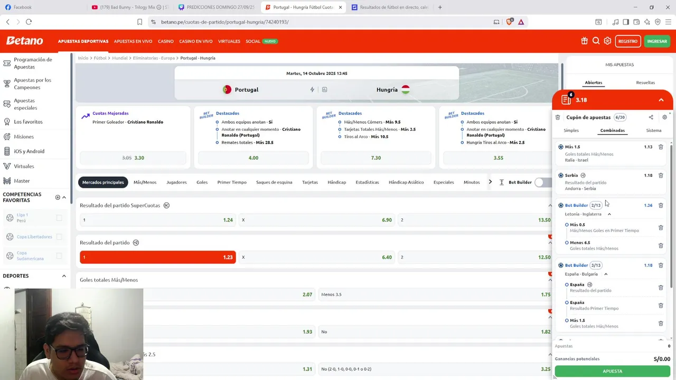Switch to the Facebook browser tab
676x380 pixels.
(22, 7)
